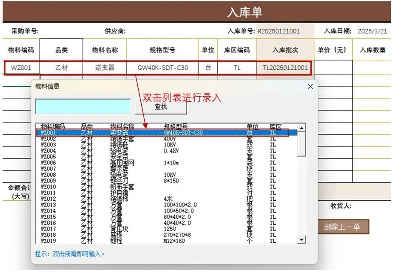394x272 pixels.
Task: Click the empty 单价（元） cell in first row
Action: [x=333, y=68]
